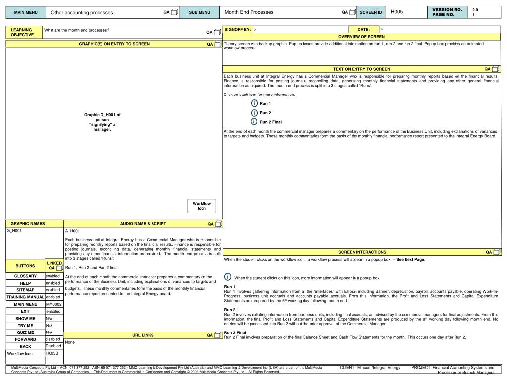Click the 'Run 1' heading in Screen Interactions

point(230,287)
